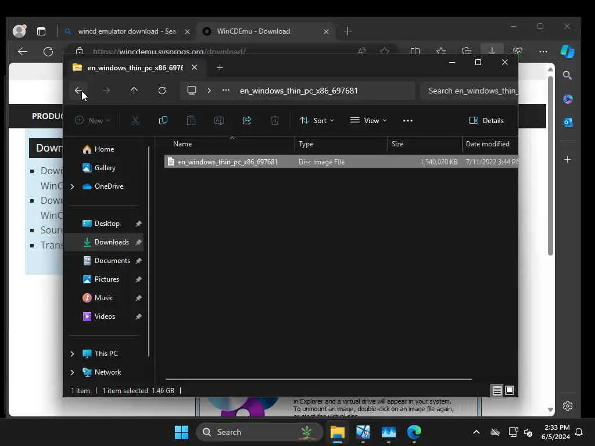Open Gallery in the navigation pane

tap(105, 168)
